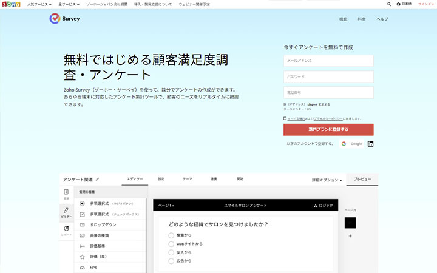Click the plus icon below the black swatch

(350, 235)
